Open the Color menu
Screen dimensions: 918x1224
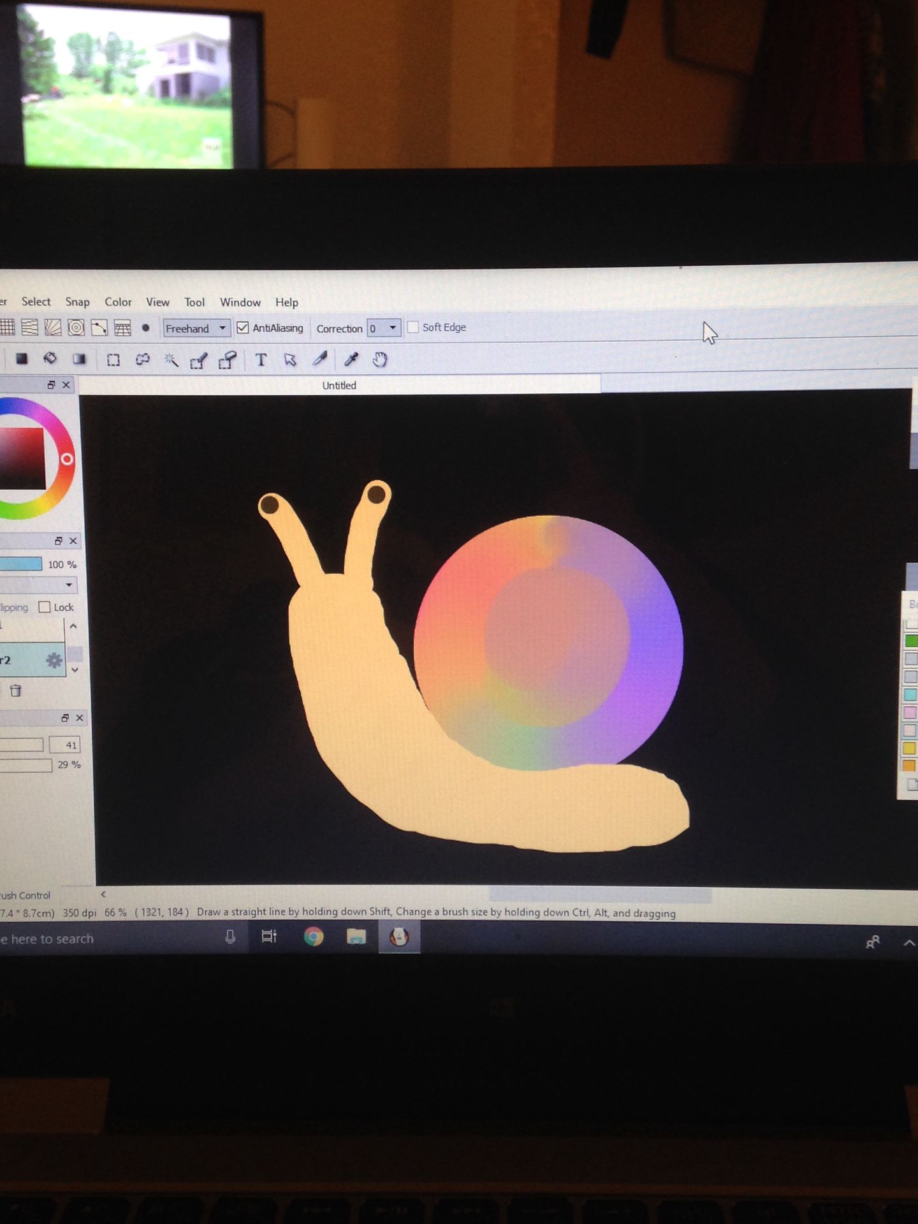(x=118, y=302)
